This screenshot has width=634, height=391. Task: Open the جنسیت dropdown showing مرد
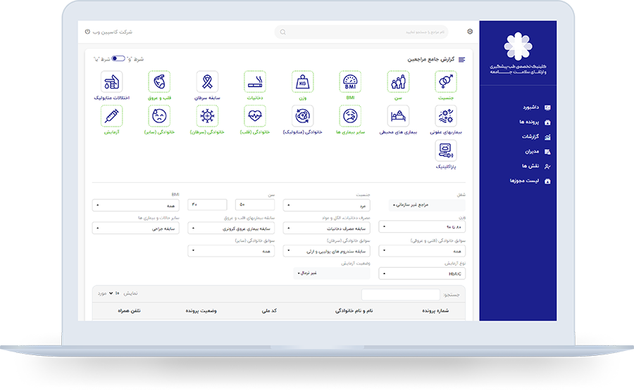coord(326,205)
